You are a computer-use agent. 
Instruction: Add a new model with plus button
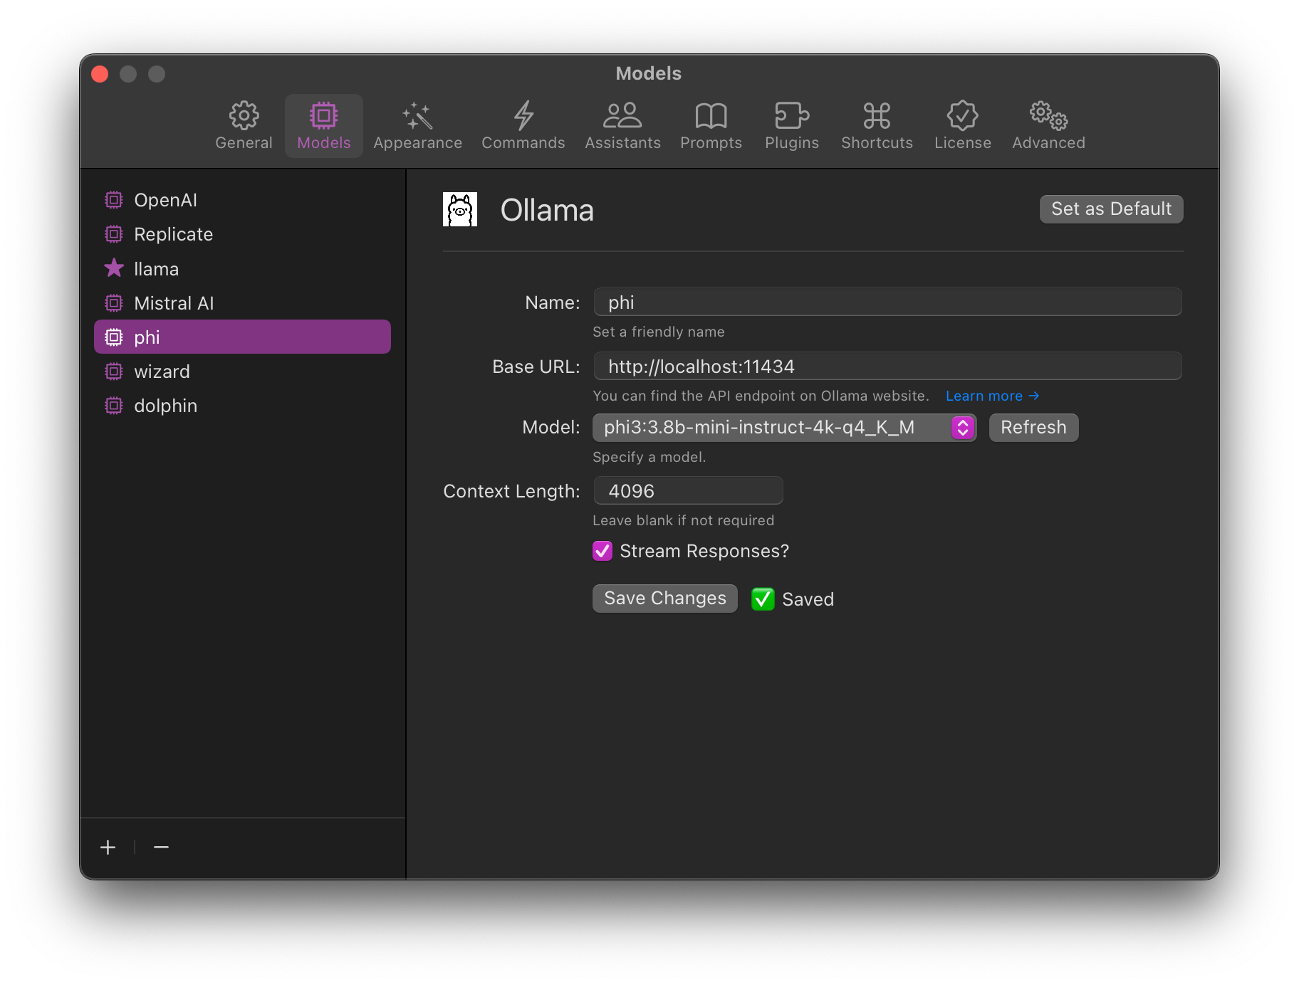(x=108, y=847)
